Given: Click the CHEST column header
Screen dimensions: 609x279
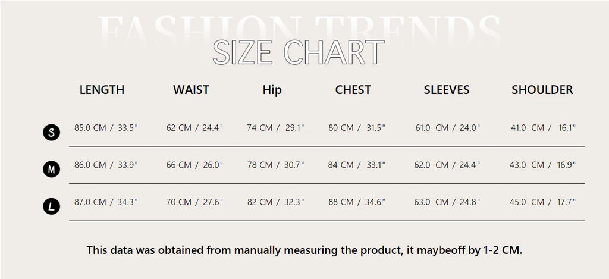Looking at the screenshot, I should 353,90.
